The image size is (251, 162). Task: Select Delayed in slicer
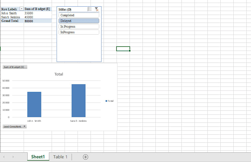79,21
